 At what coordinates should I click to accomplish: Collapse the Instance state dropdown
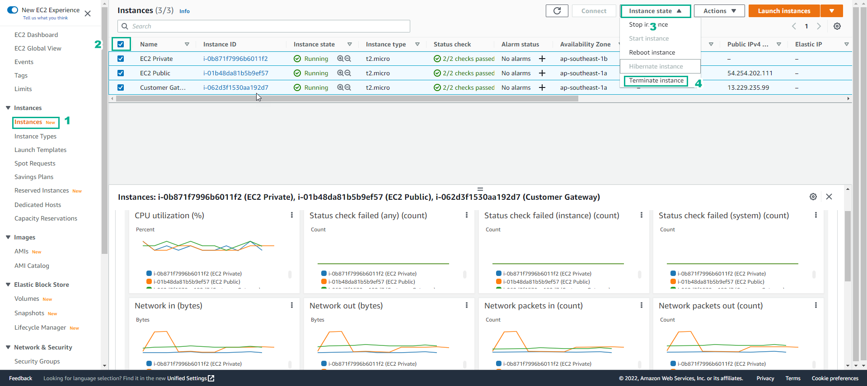coord(656,11)
